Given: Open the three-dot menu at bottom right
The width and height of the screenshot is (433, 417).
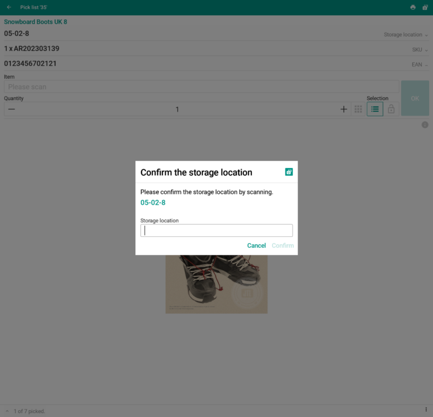Looking at the screenshot, I should (426, 410).
